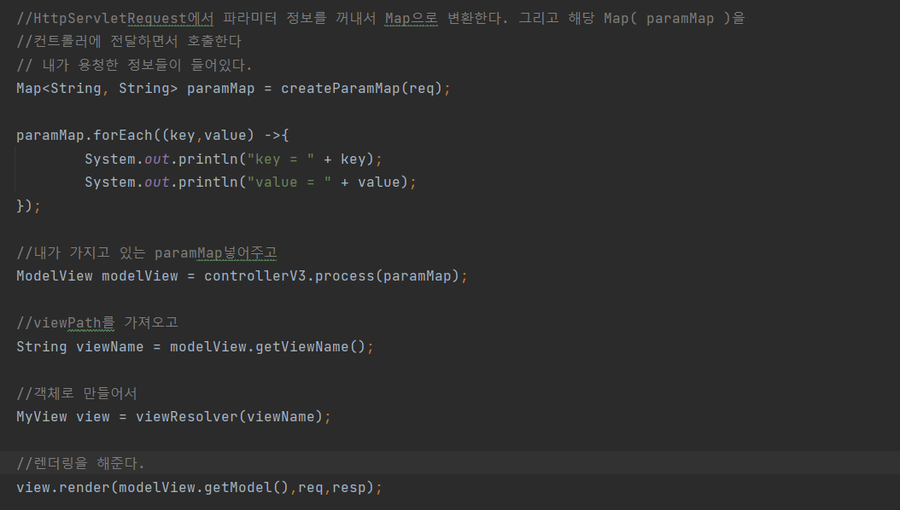Click the Map<String, String> type declaration
The image size is (900, 510).
[x=97, y=88]
